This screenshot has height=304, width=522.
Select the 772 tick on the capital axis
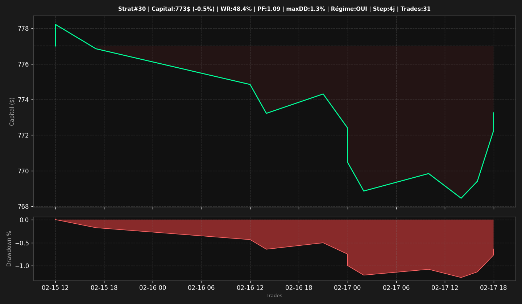(x=23, y=135)
